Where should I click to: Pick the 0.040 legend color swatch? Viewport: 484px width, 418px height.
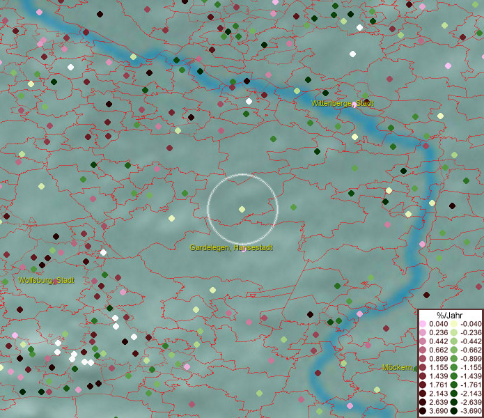pos(423,324)
